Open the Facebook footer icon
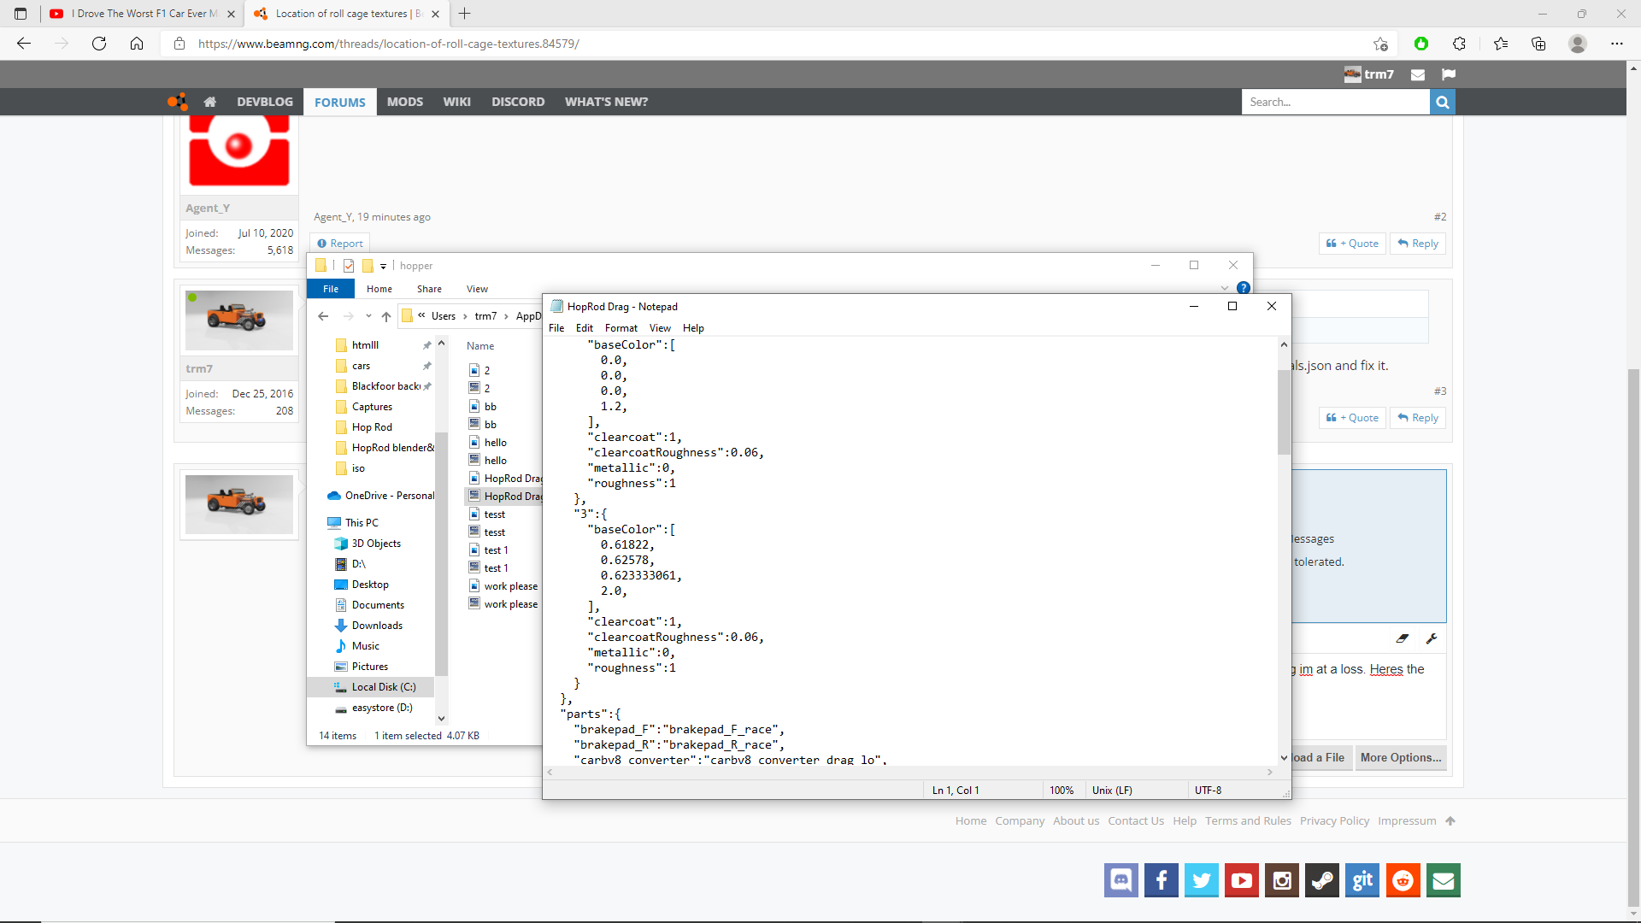 coord(1161,880)
